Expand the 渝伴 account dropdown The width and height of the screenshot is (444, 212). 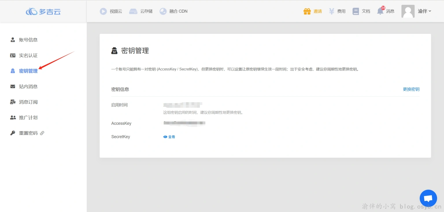pyautogui.click(x=424, y=11)
